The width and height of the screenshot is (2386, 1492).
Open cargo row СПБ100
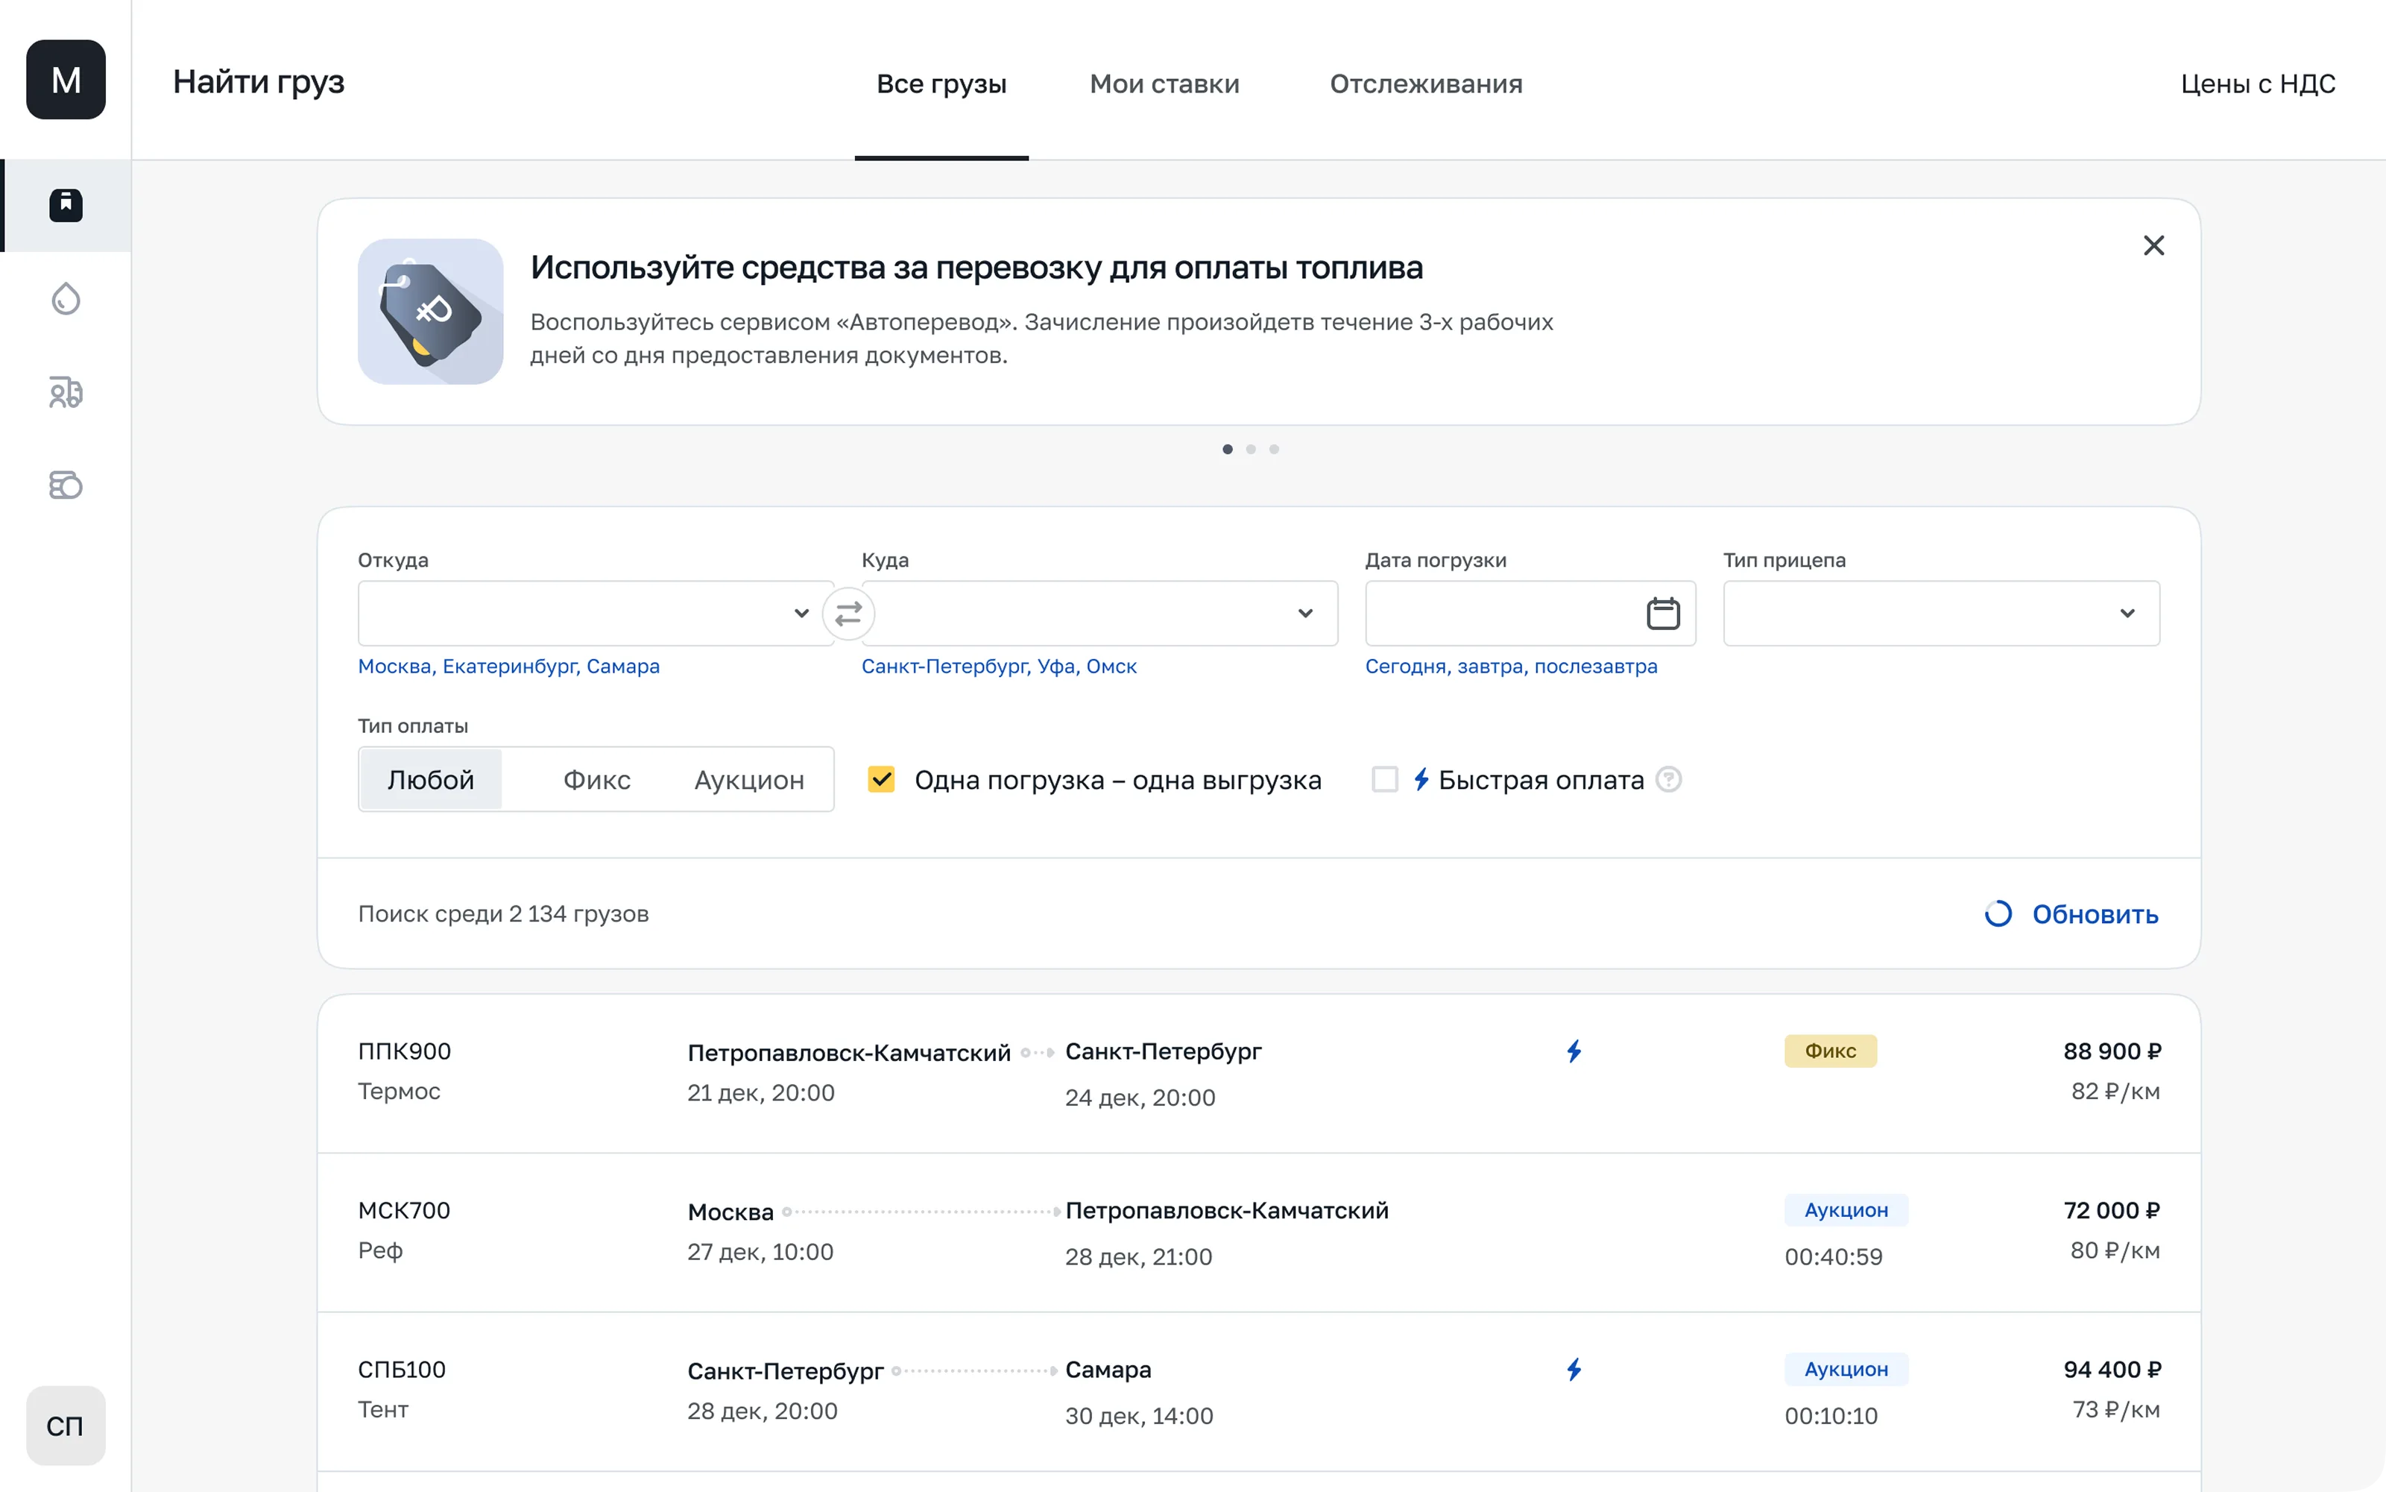(1258, 1391)
